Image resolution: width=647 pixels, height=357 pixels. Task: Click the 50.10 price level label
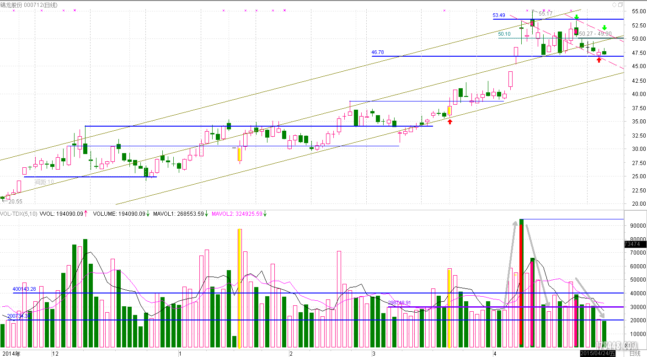pyautogui.click(x=504, y=34)
